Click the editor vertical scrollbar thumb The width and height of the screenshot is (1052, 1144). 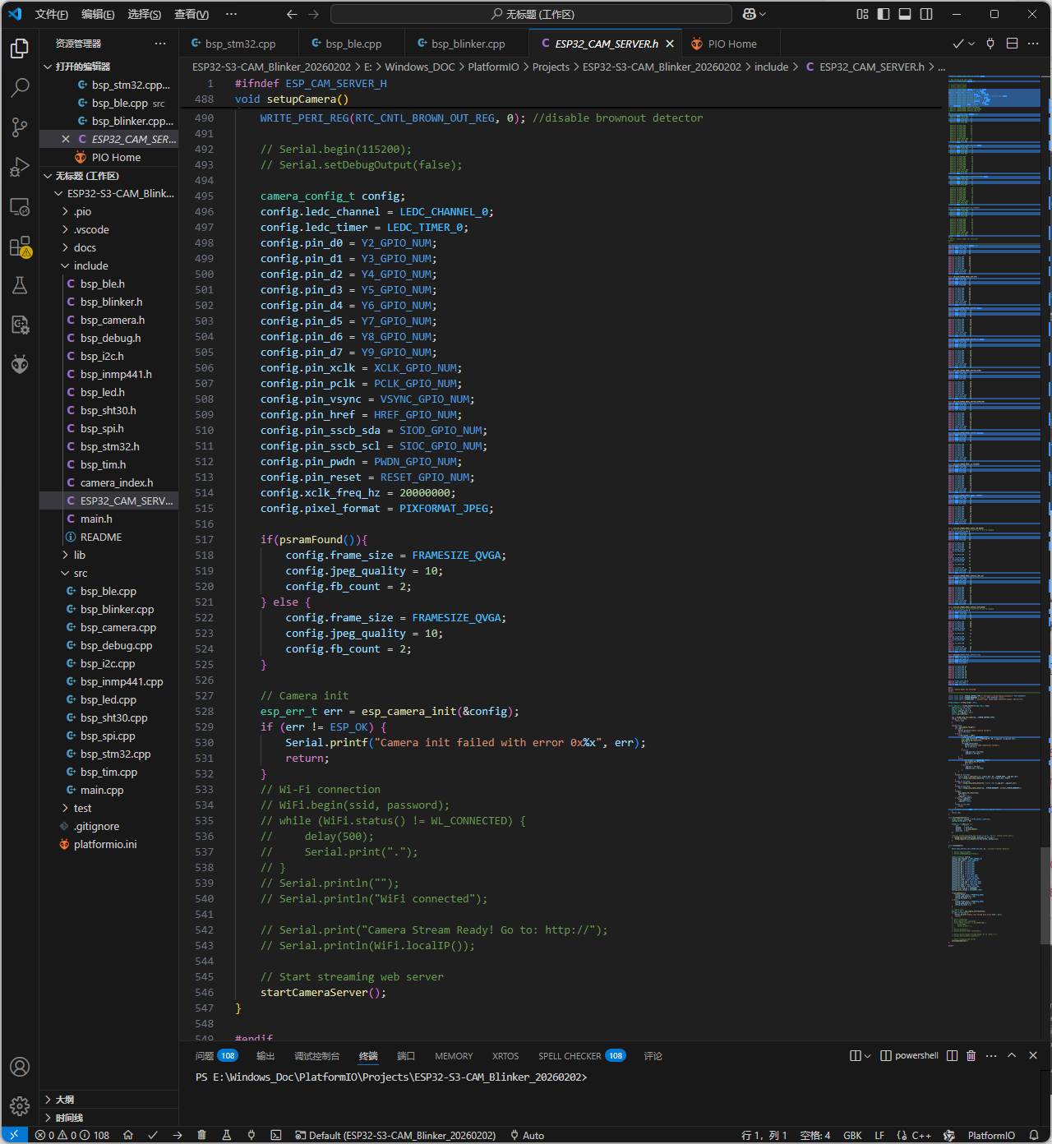pyautogui.click(x=1045, y=896)
